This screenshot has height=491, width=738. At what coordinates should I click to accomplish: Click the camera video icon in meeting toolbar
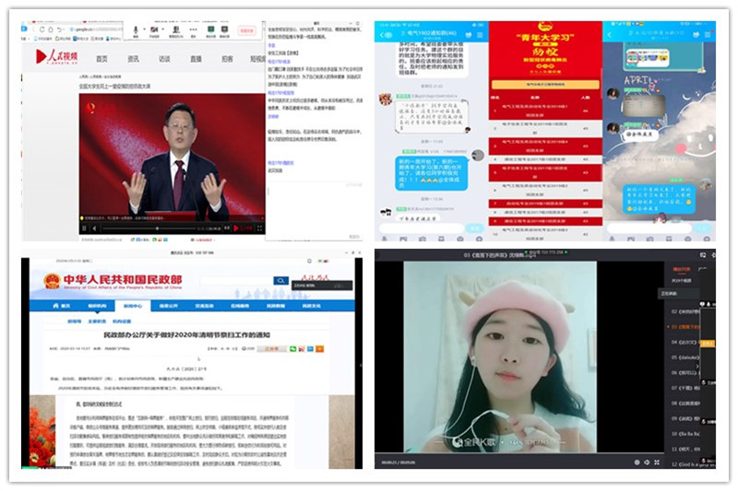point(152,29)
